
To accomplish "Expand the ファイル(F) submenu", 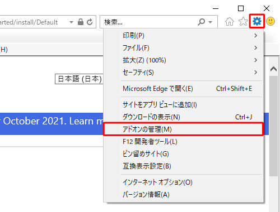I will pyautogui.click(x=183, y=48).
